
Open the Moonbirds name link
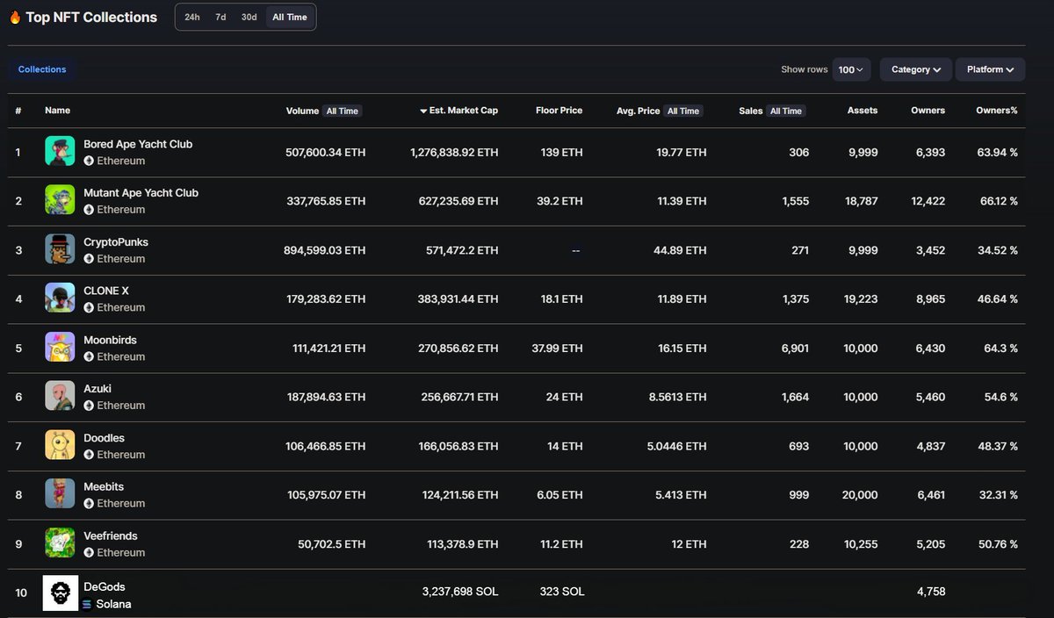pyautogui.click(x=111, y=340)
